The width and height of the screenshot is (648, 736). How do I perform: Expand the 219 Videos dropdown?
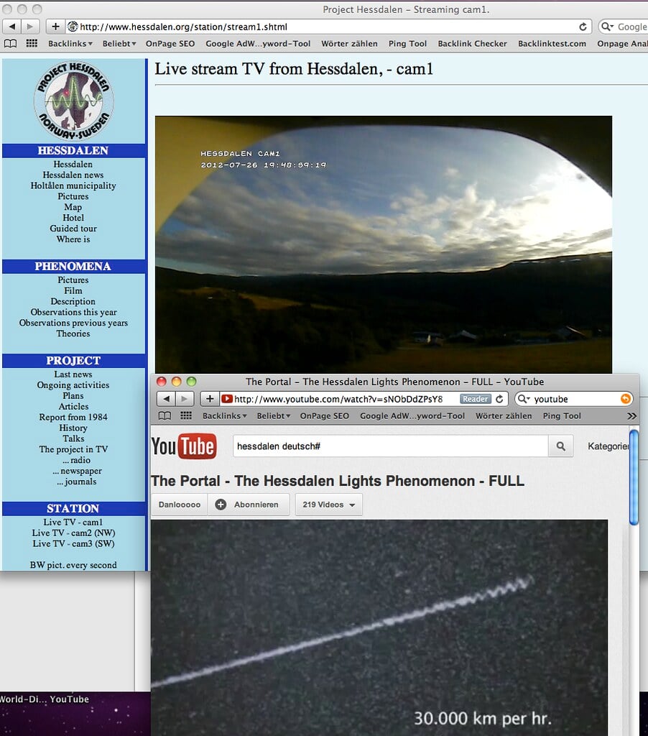(x=328, y=505)
